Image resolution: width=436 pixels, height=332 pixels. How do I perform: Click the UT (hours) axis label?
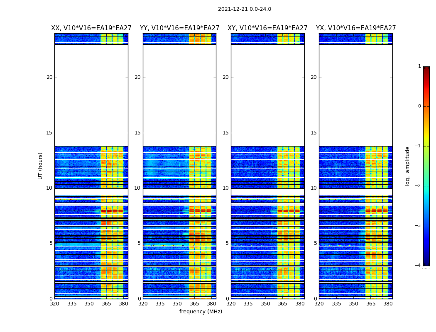point(40,166)
